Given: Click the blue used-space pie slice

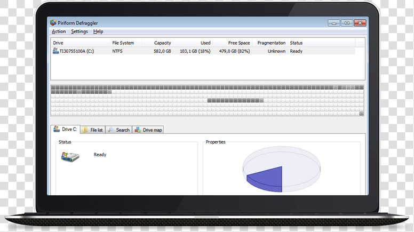Looking at the screenshot, I should tap(268, 180).
